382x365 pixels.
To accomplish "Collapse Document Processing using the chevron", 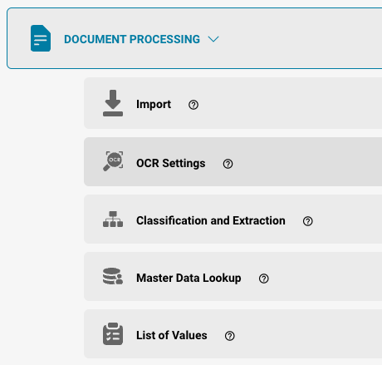I will coord(213,39).
